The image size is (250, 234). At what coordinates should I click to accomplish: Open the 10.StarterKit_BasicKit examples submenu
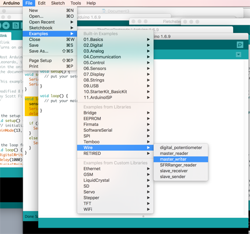click(x=115, y=91)
